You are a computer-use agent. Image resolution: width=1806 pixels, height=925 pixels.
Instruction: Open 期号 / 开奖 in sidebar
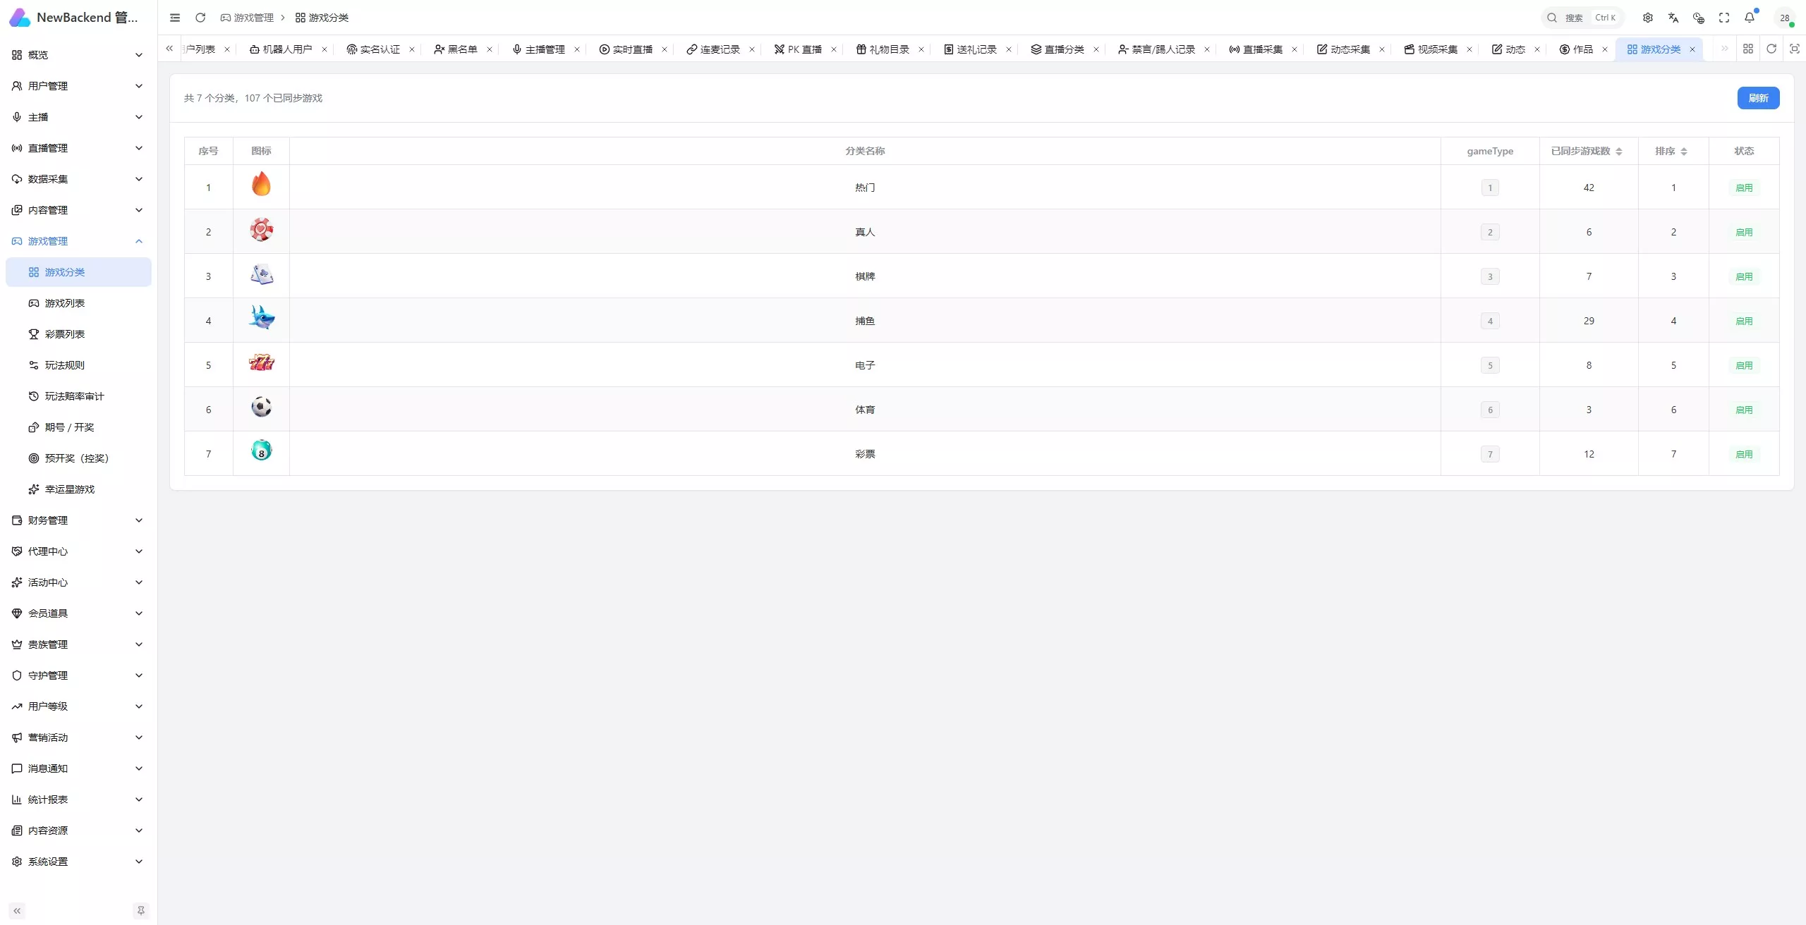78,427
